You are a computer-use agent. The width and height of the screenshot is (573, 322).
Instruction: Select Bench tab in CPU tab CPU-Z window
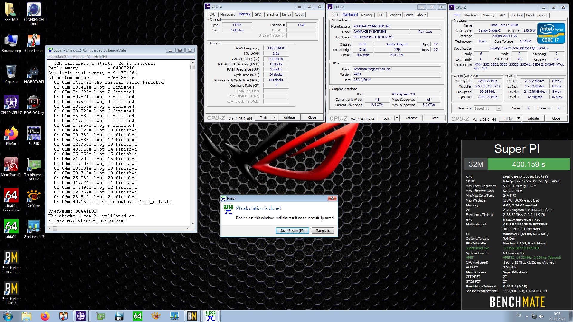click(x=530, y=15)
